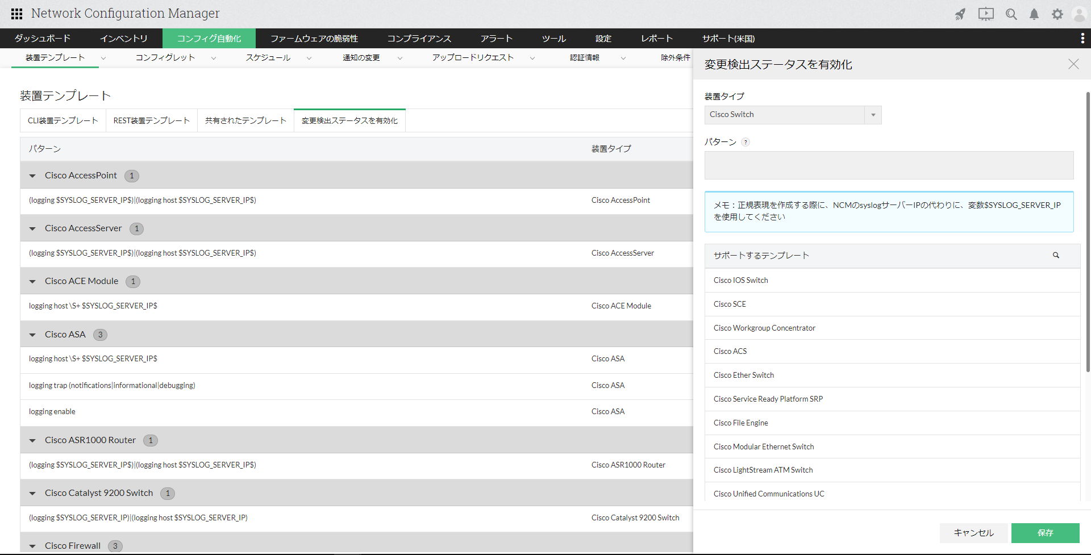Search supported templates with magnifier icon
Screen dimensions: 1091x555
(1056, 256)
